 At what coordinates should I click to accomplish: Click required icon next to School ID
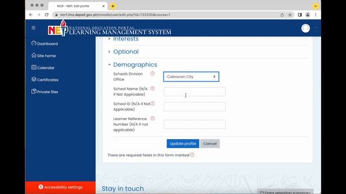pyautogui.click(x=152, y=103)
